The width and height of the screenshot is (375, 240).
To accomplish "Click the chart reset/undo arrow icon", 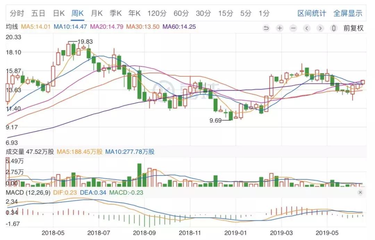I will click(266, 28).
